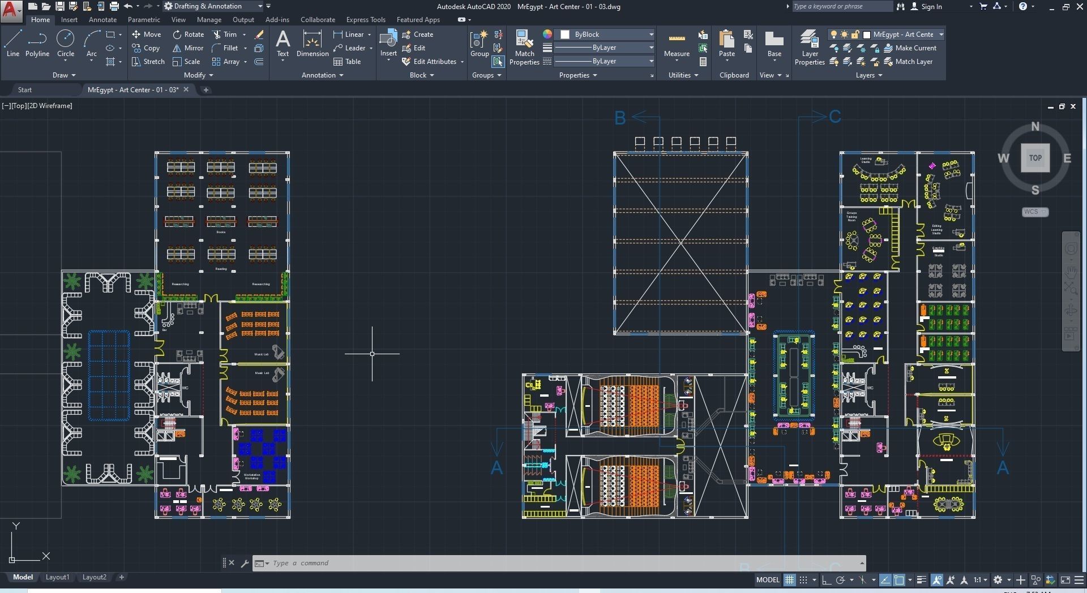Open the Insert ribbon tab
Image resolution: width=1087 pixels, height=593 pixels.
click(69, 20)
